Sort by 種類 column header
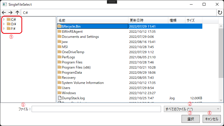The height and width of the screenshot is (126, 224). coord(177,20)
